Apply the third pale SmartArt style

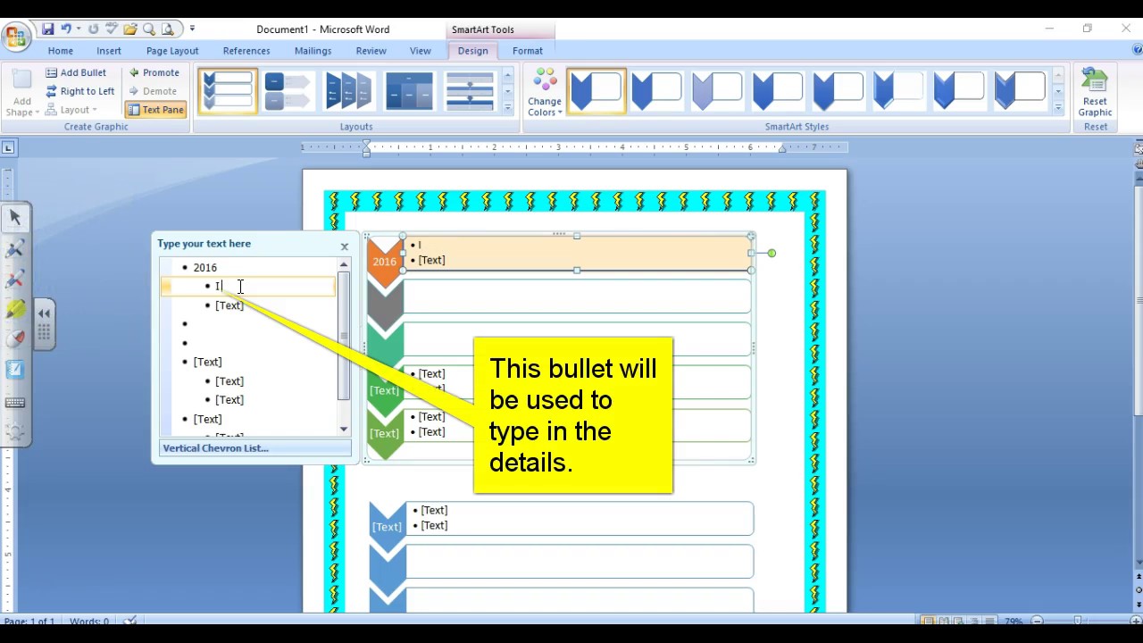point(717,91)
